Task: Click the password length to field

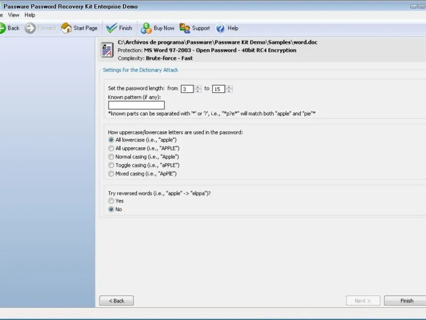Action: (x=218, y=89)
